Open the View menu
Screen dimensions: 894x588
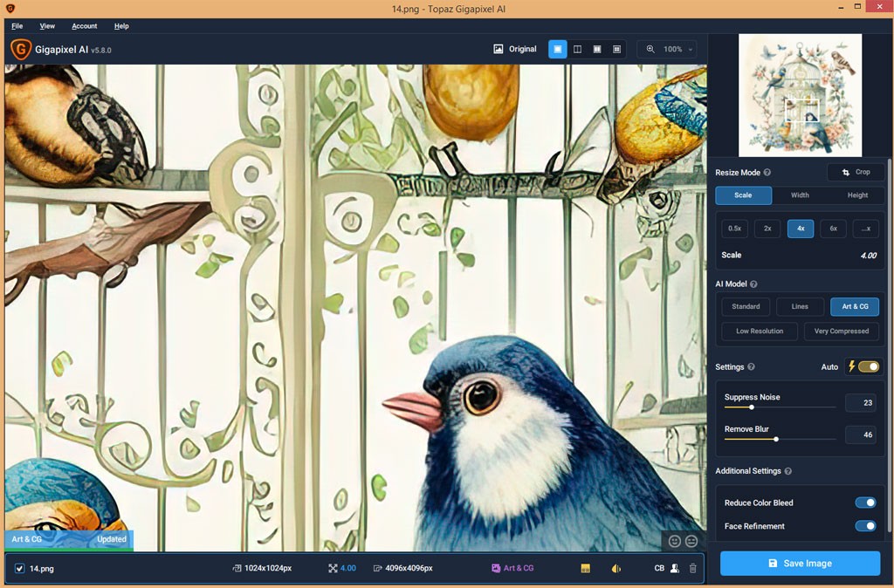point(47,26)
